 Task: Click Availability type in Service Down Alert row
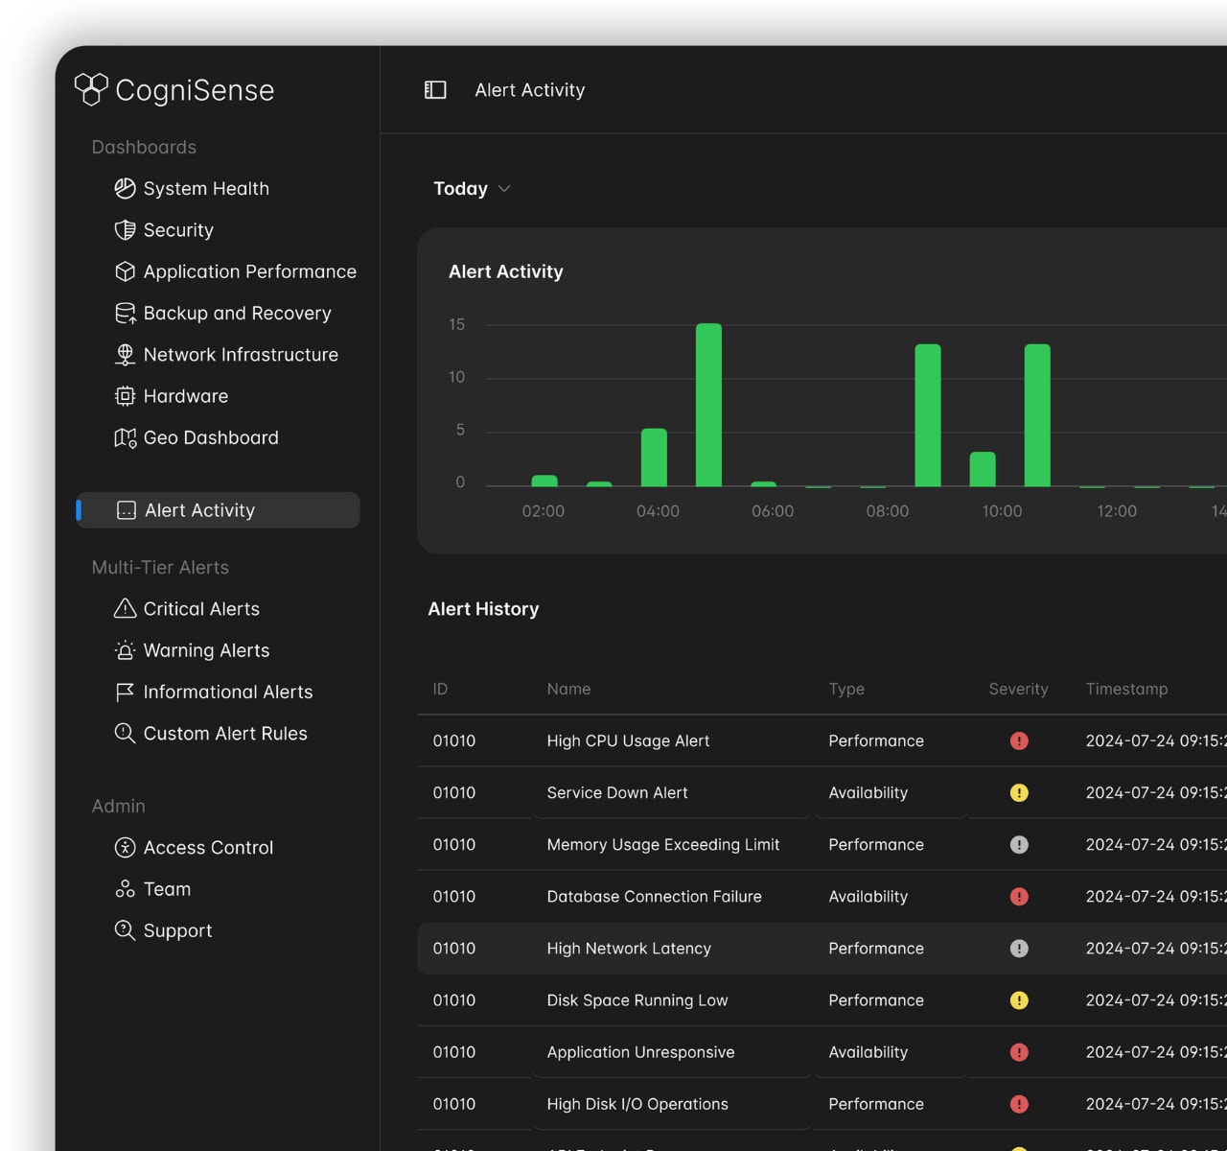coord(868,792)
